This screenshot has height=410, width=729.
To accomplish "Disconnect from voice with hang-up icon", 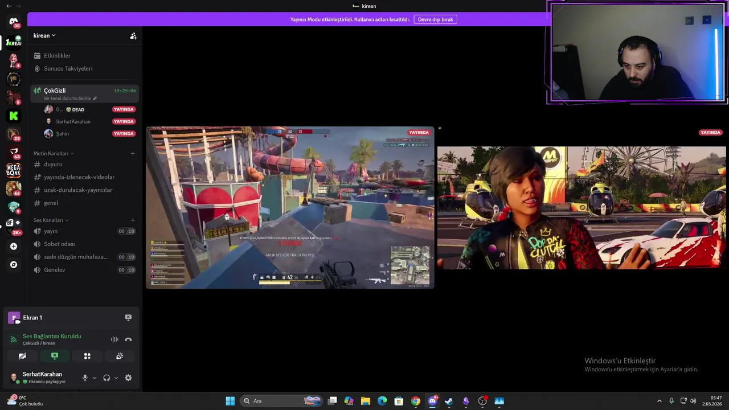I will (x=128, y=339).
